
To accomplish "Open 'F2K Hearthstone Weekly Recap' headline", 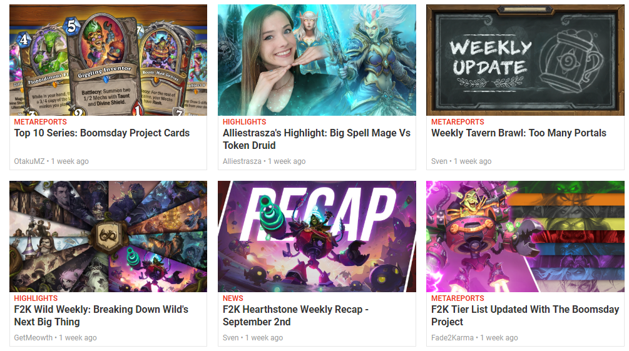I will point(295,316).
